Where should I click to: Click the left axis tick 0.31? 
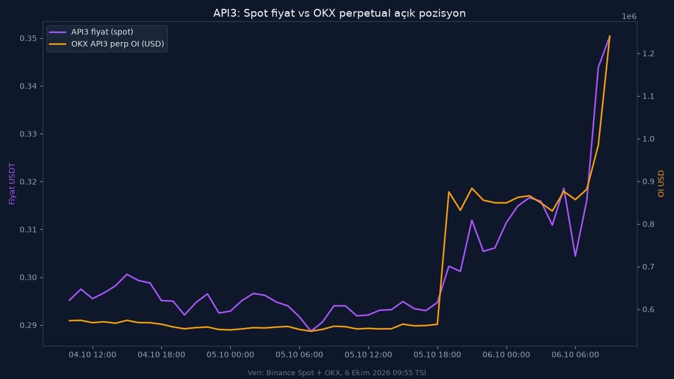click(x=28, y=230)
